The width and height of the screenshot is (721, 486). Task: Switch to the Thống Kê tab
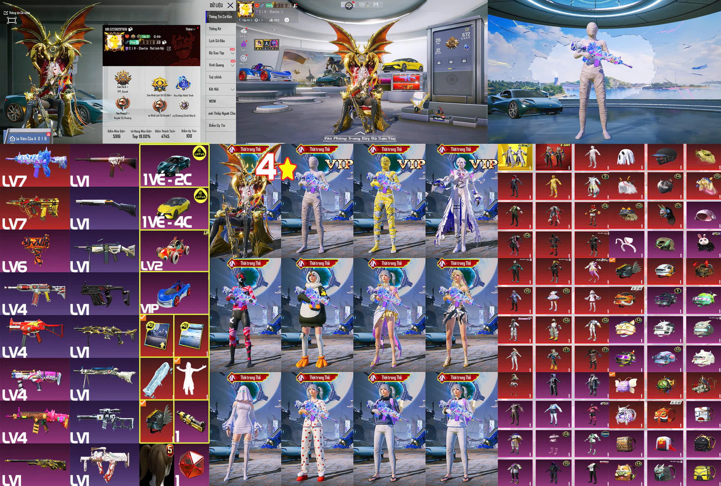[x=221, y=29]
